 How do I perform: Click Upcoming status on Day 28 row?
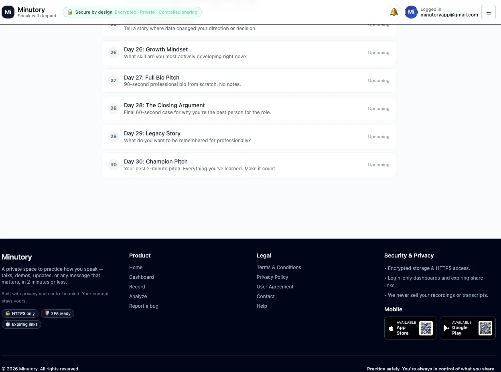click(379, 108)
